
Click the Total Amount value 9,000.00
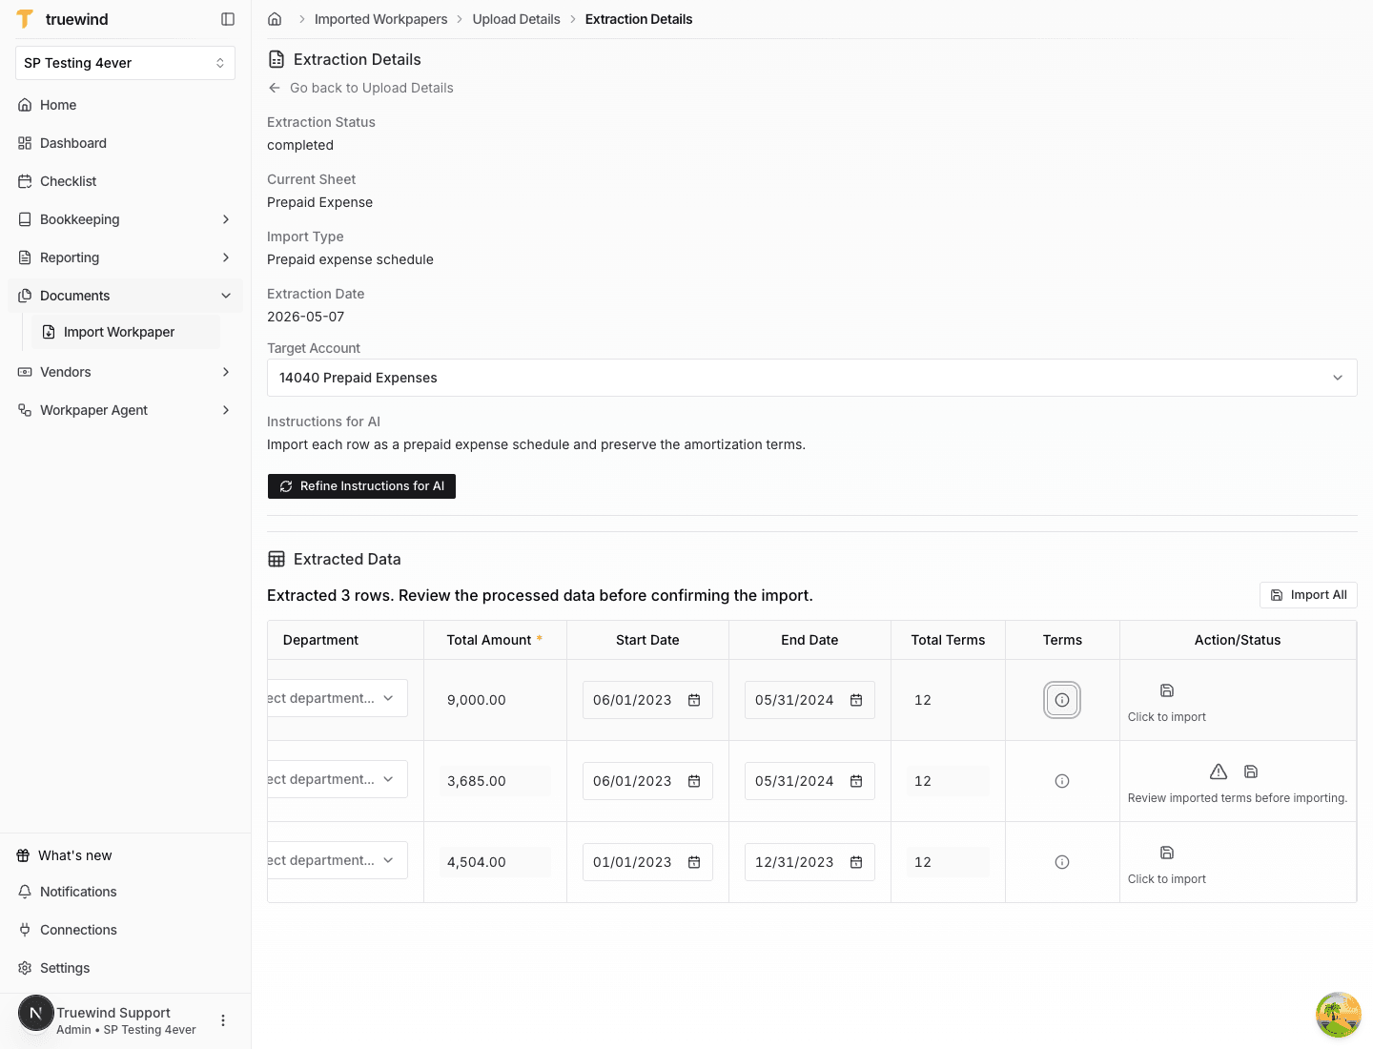477,700
